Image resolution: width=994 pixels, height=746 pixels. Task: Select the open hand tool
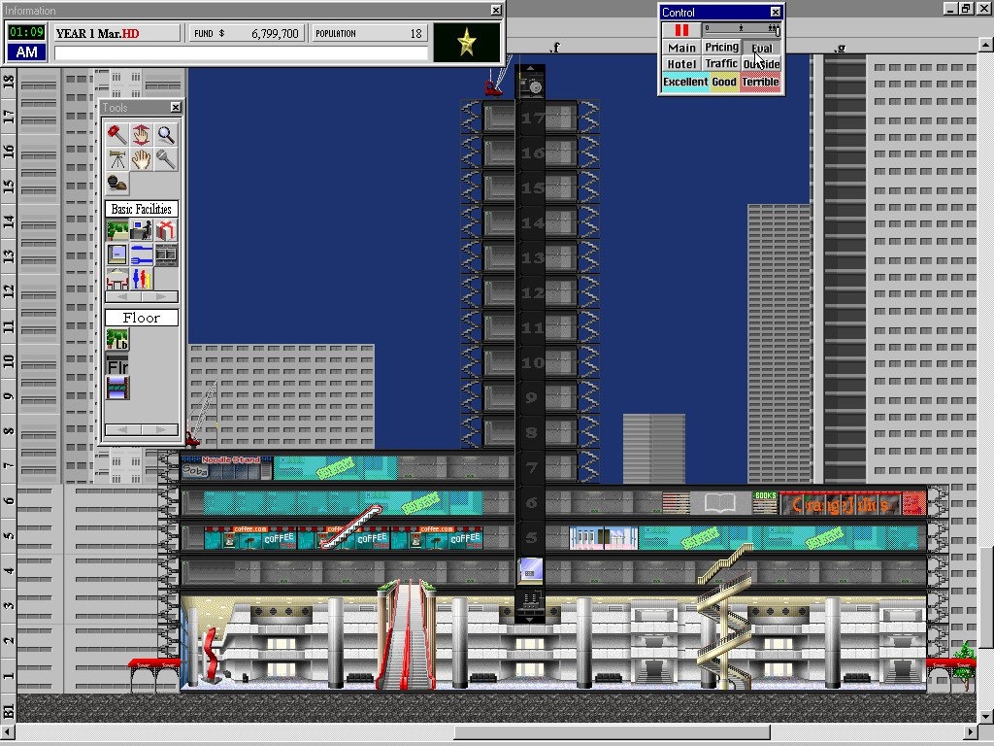[141, 159]
